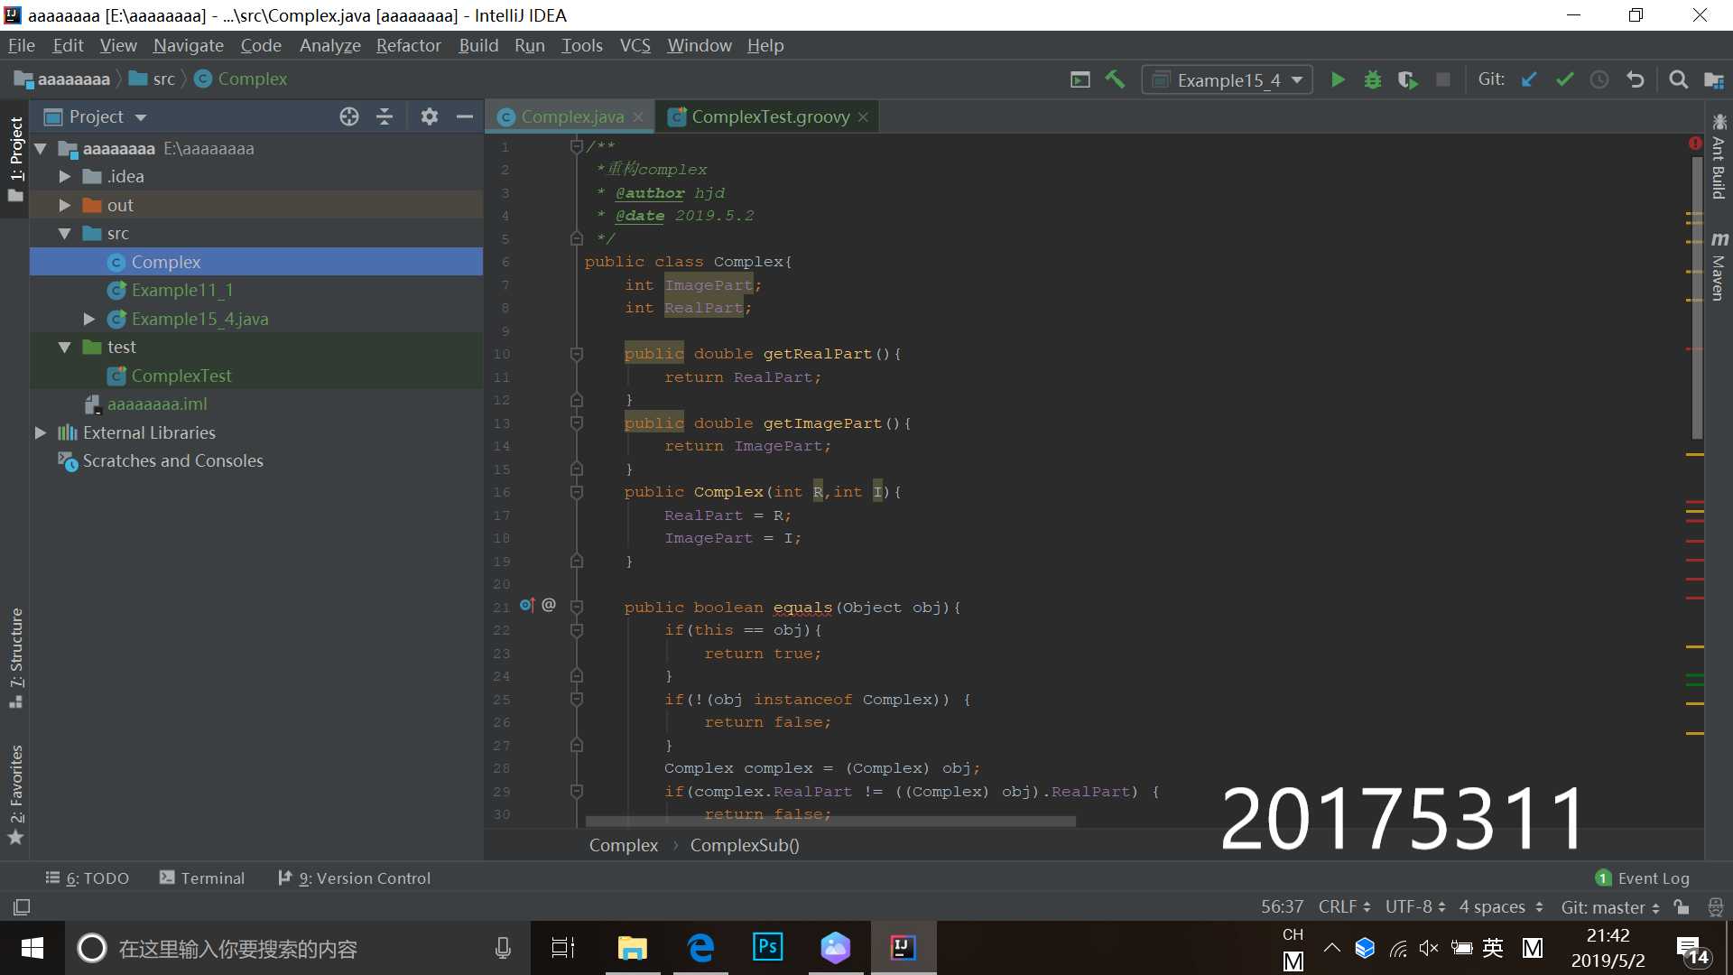Click the Debug bug icon
Image resolution: width=1733 pixels, height=975 pixels.
click(x=1372, y=79)
